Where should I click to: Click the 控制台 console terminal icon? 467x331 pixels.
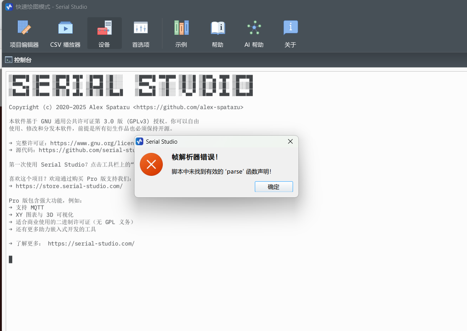(x=8, y=60)
